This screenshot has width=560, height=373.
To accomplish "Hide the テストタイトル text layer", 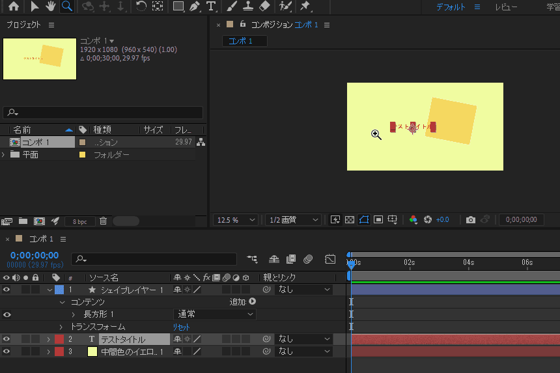I will click(x=7, y=338).
